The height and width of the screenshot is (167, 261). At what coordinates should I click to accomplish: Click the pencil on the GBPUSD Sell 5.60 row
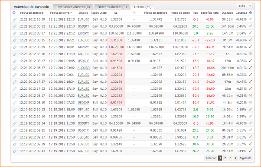click(250, 109)
